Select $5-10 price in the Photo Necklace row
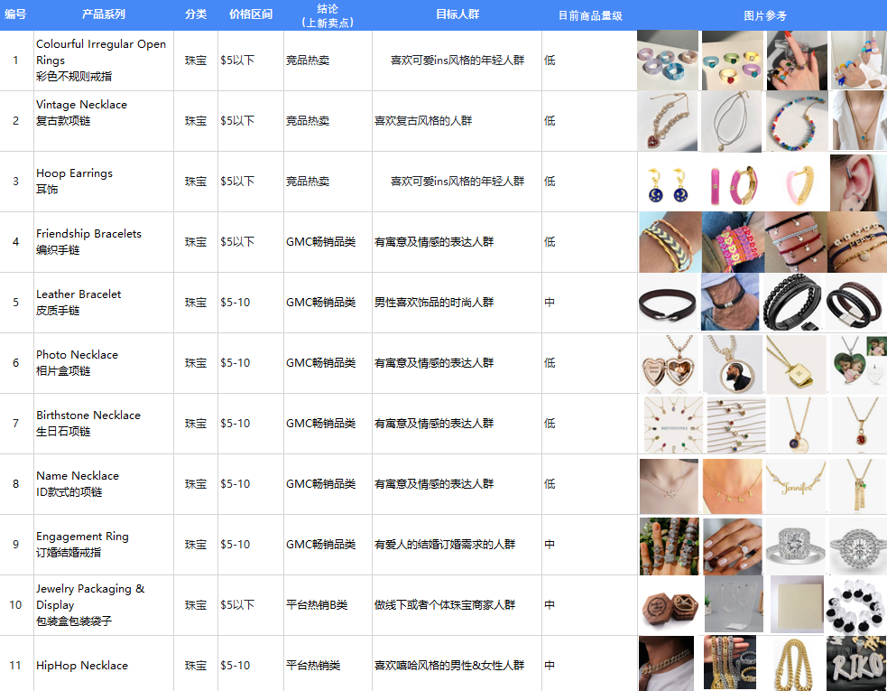 tap(251, 363)
